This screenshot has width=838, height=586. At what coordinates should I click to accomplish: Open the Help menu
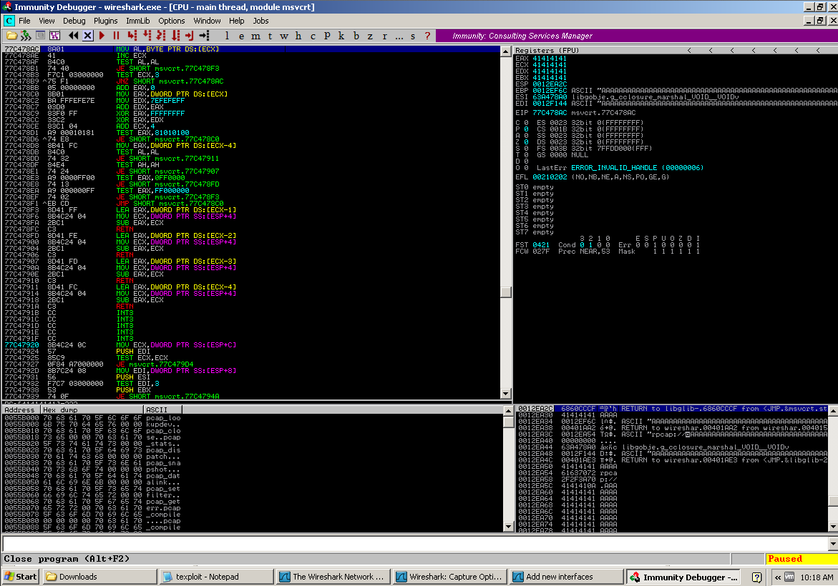tap(236, 21)
